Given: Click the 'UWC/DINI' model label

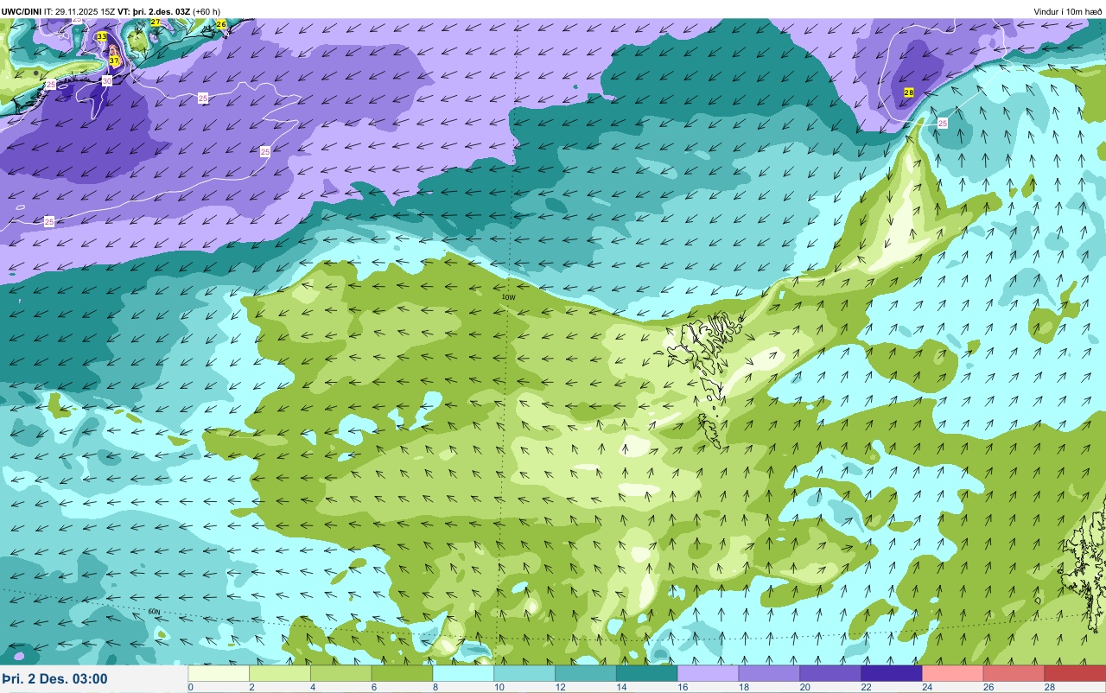Looking at the screenshot, I should [x=22, y=11].
